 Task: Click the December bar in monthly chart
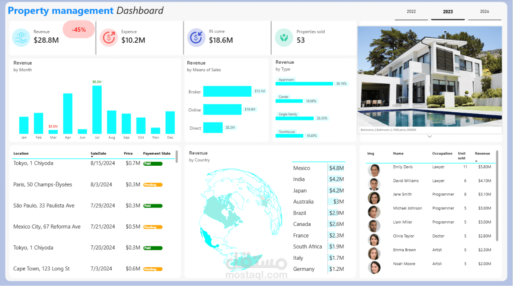click(170, 123)
